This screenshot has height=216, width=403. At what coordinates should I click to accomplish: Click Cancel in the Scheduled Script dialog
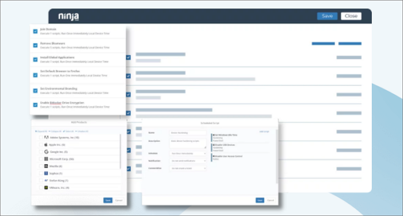271,200
